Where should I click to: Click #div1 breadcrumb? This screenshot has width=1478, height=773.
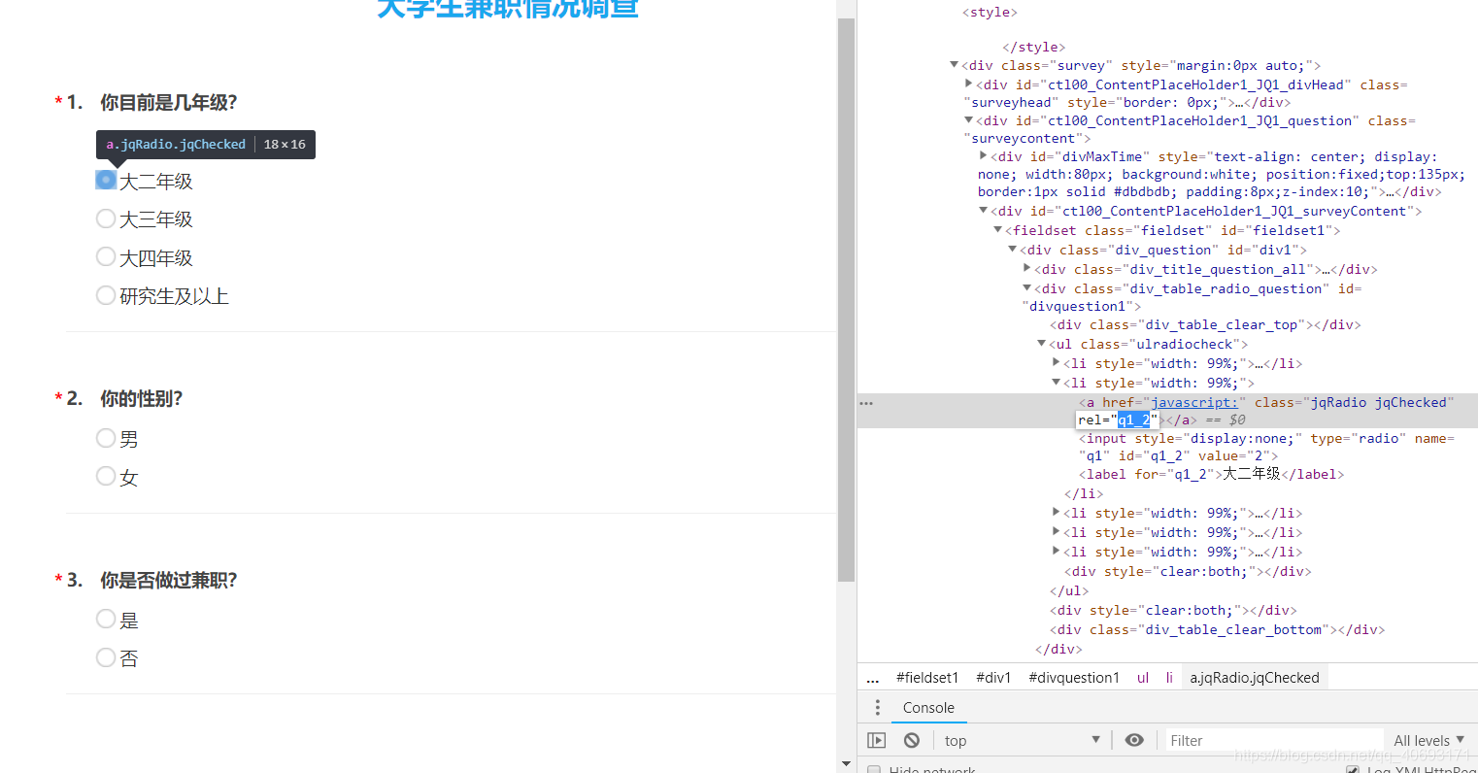[x=993, y=678]
